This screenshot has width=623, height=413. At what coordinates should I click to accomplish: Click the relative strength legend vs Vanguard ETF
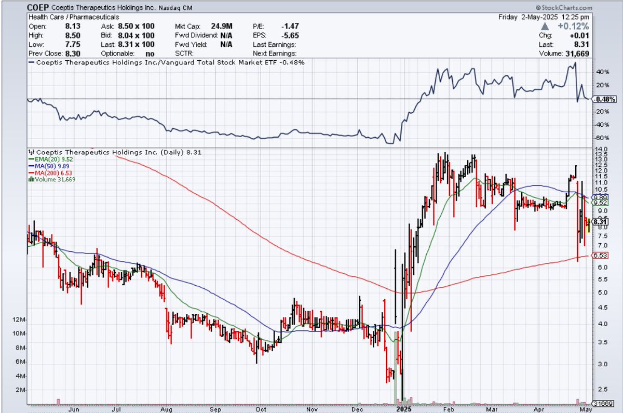(168, 62)
